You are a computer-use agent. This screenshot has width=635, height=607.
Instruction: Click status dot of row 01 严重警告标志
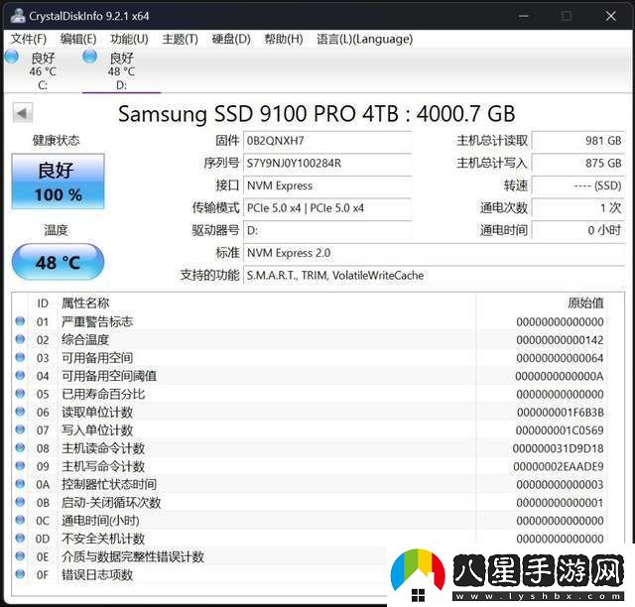[20, 321]
